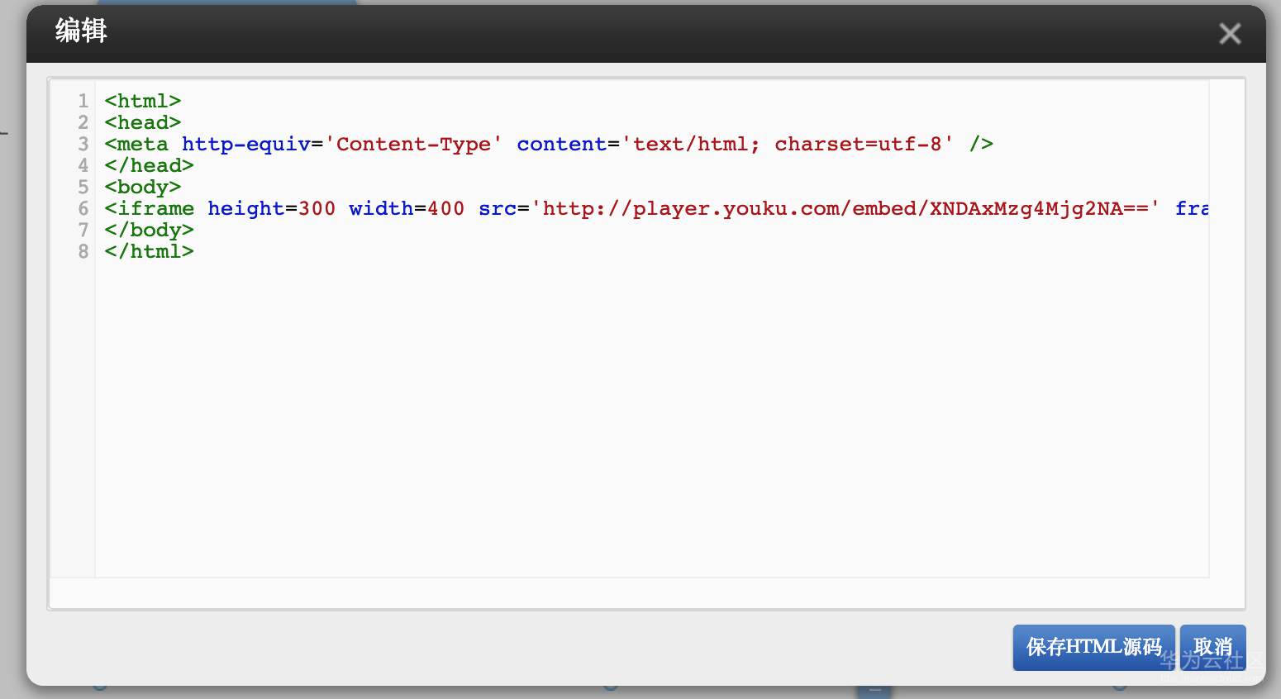1281x699 pixels.
Task: Click the closing </html> tag
Action: coord(149,251)
